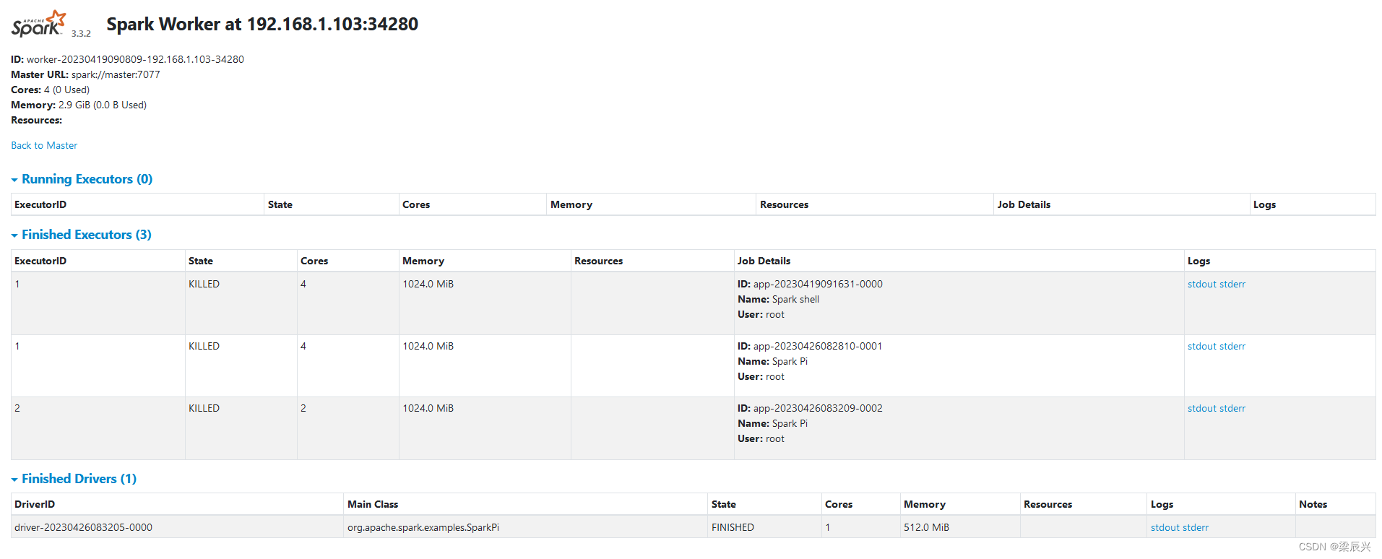Click the Apache Spark logo
The image size is (1382, 559).
click(x=38, y=24)
